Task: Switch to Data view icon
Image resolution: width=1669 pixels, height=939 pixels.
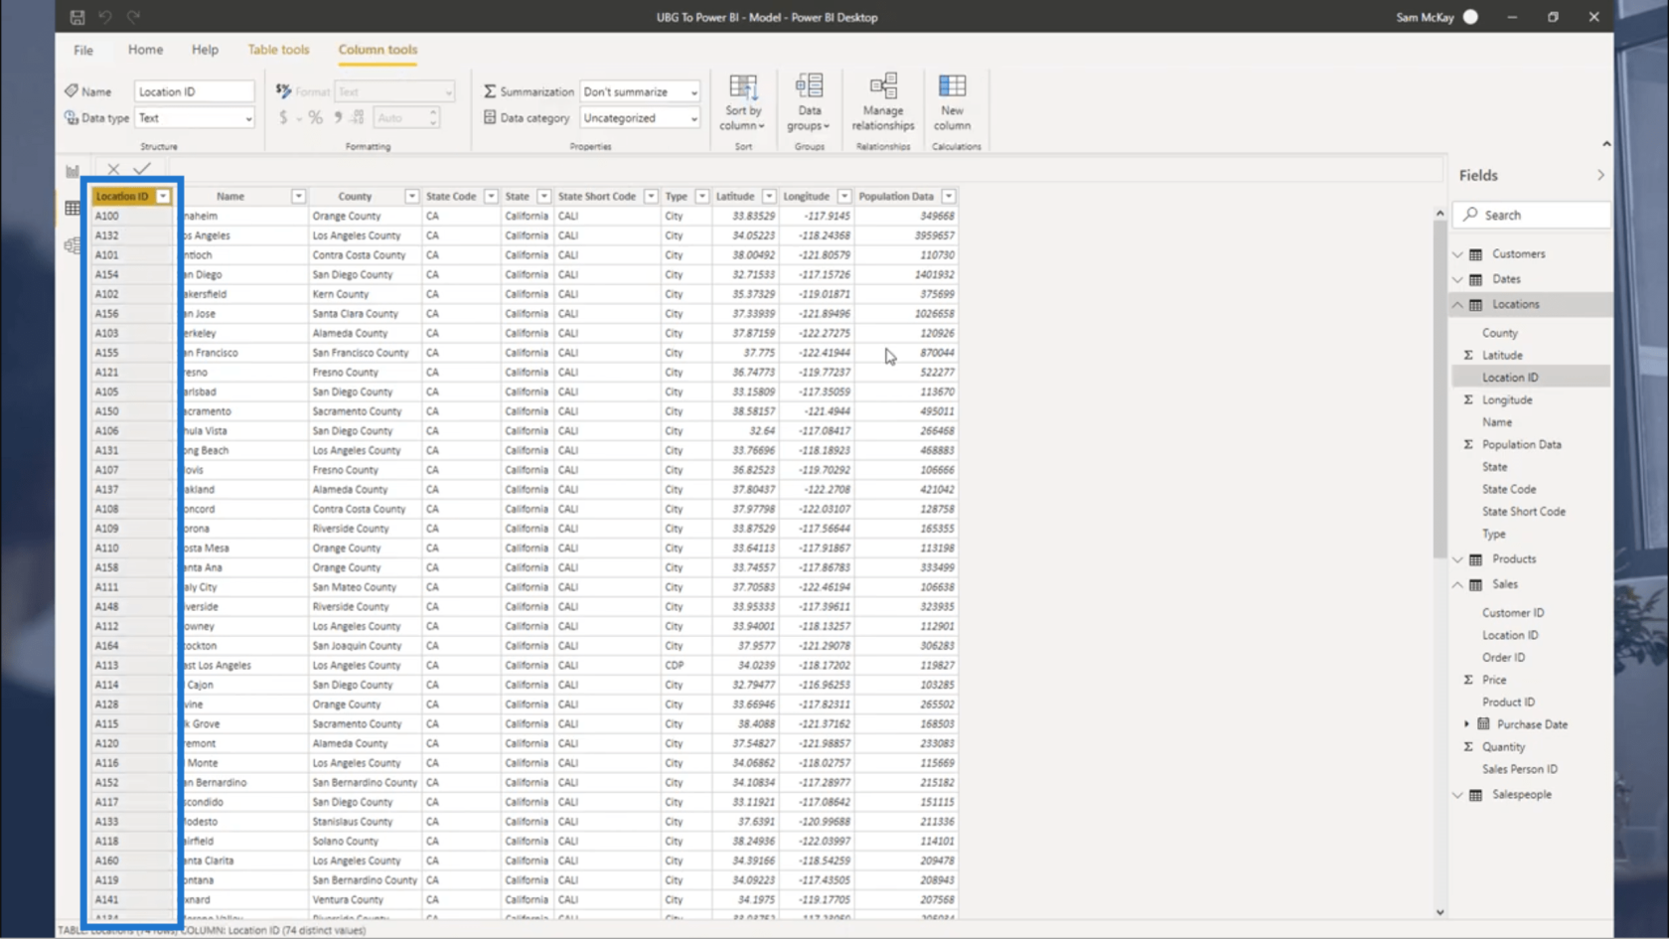Action: tap(73, 209)
